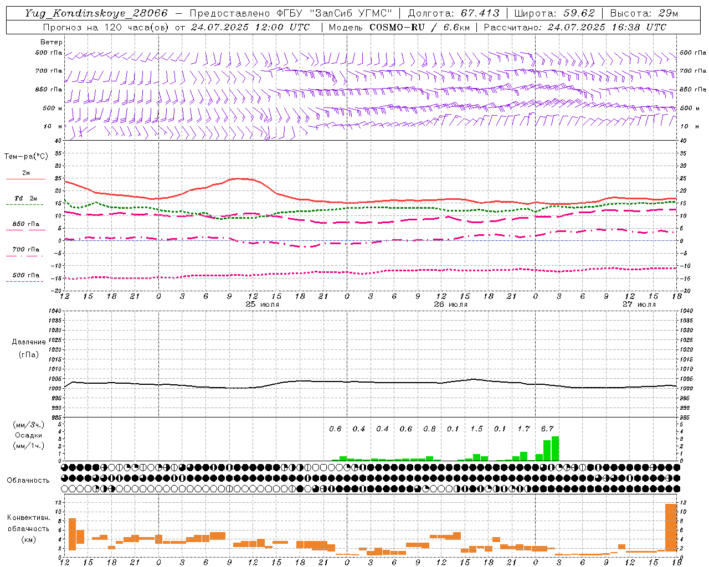Click the 1.7 precipitation total value
Viewport: 709px width, 567px height.
tap(523, 429)
